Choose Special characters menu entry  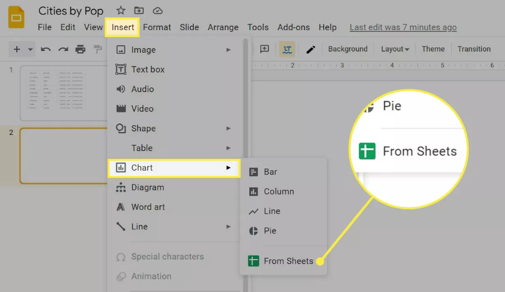pyautogui.click(x=174, y=257)
